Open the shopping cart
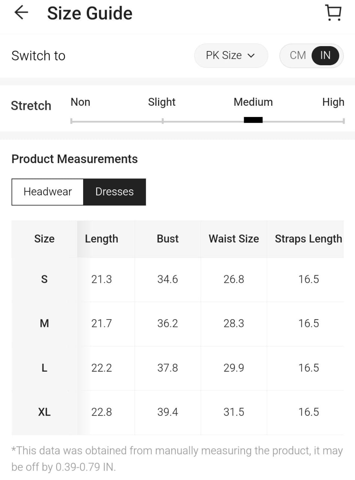355x480 pixels. (x=333, y=13)
